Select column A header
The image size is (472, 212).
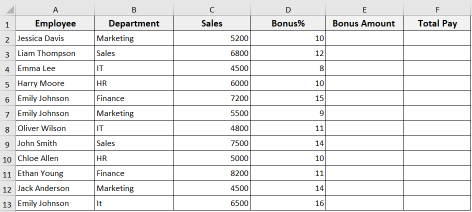55,10
